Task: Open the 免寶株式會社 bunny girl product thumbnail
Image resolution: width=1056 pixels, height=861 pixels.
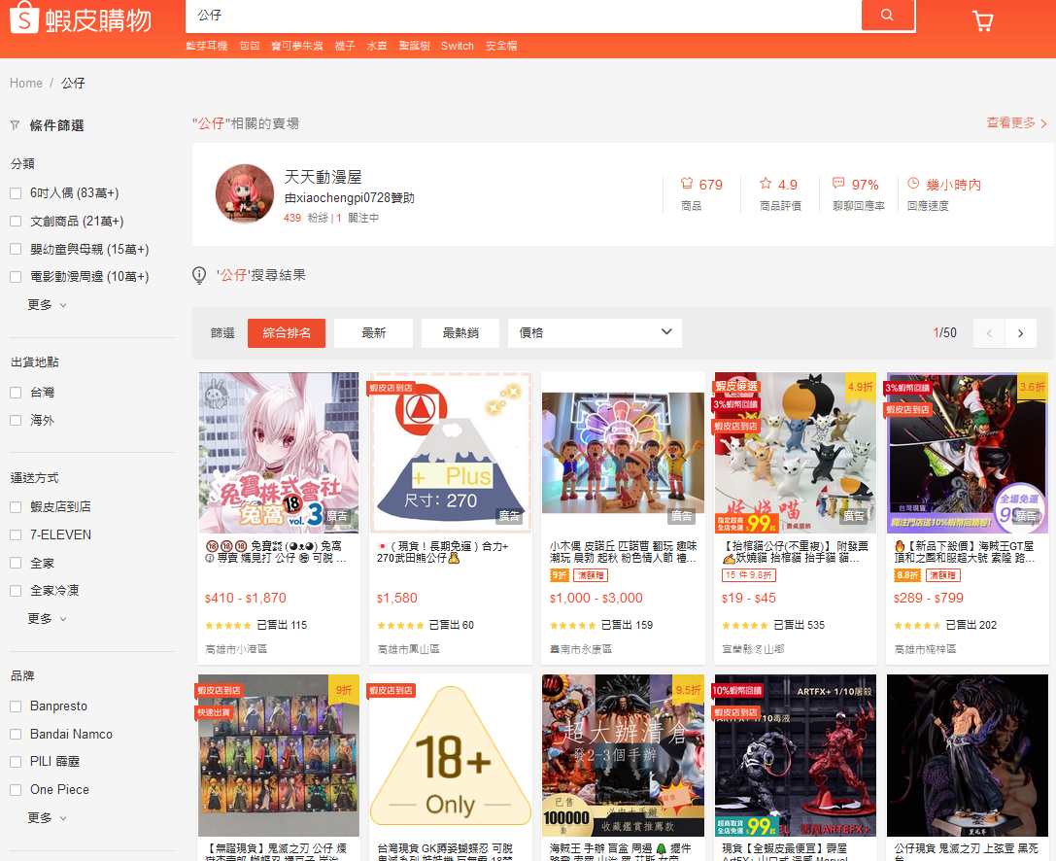Action: [x=279, y=453]
